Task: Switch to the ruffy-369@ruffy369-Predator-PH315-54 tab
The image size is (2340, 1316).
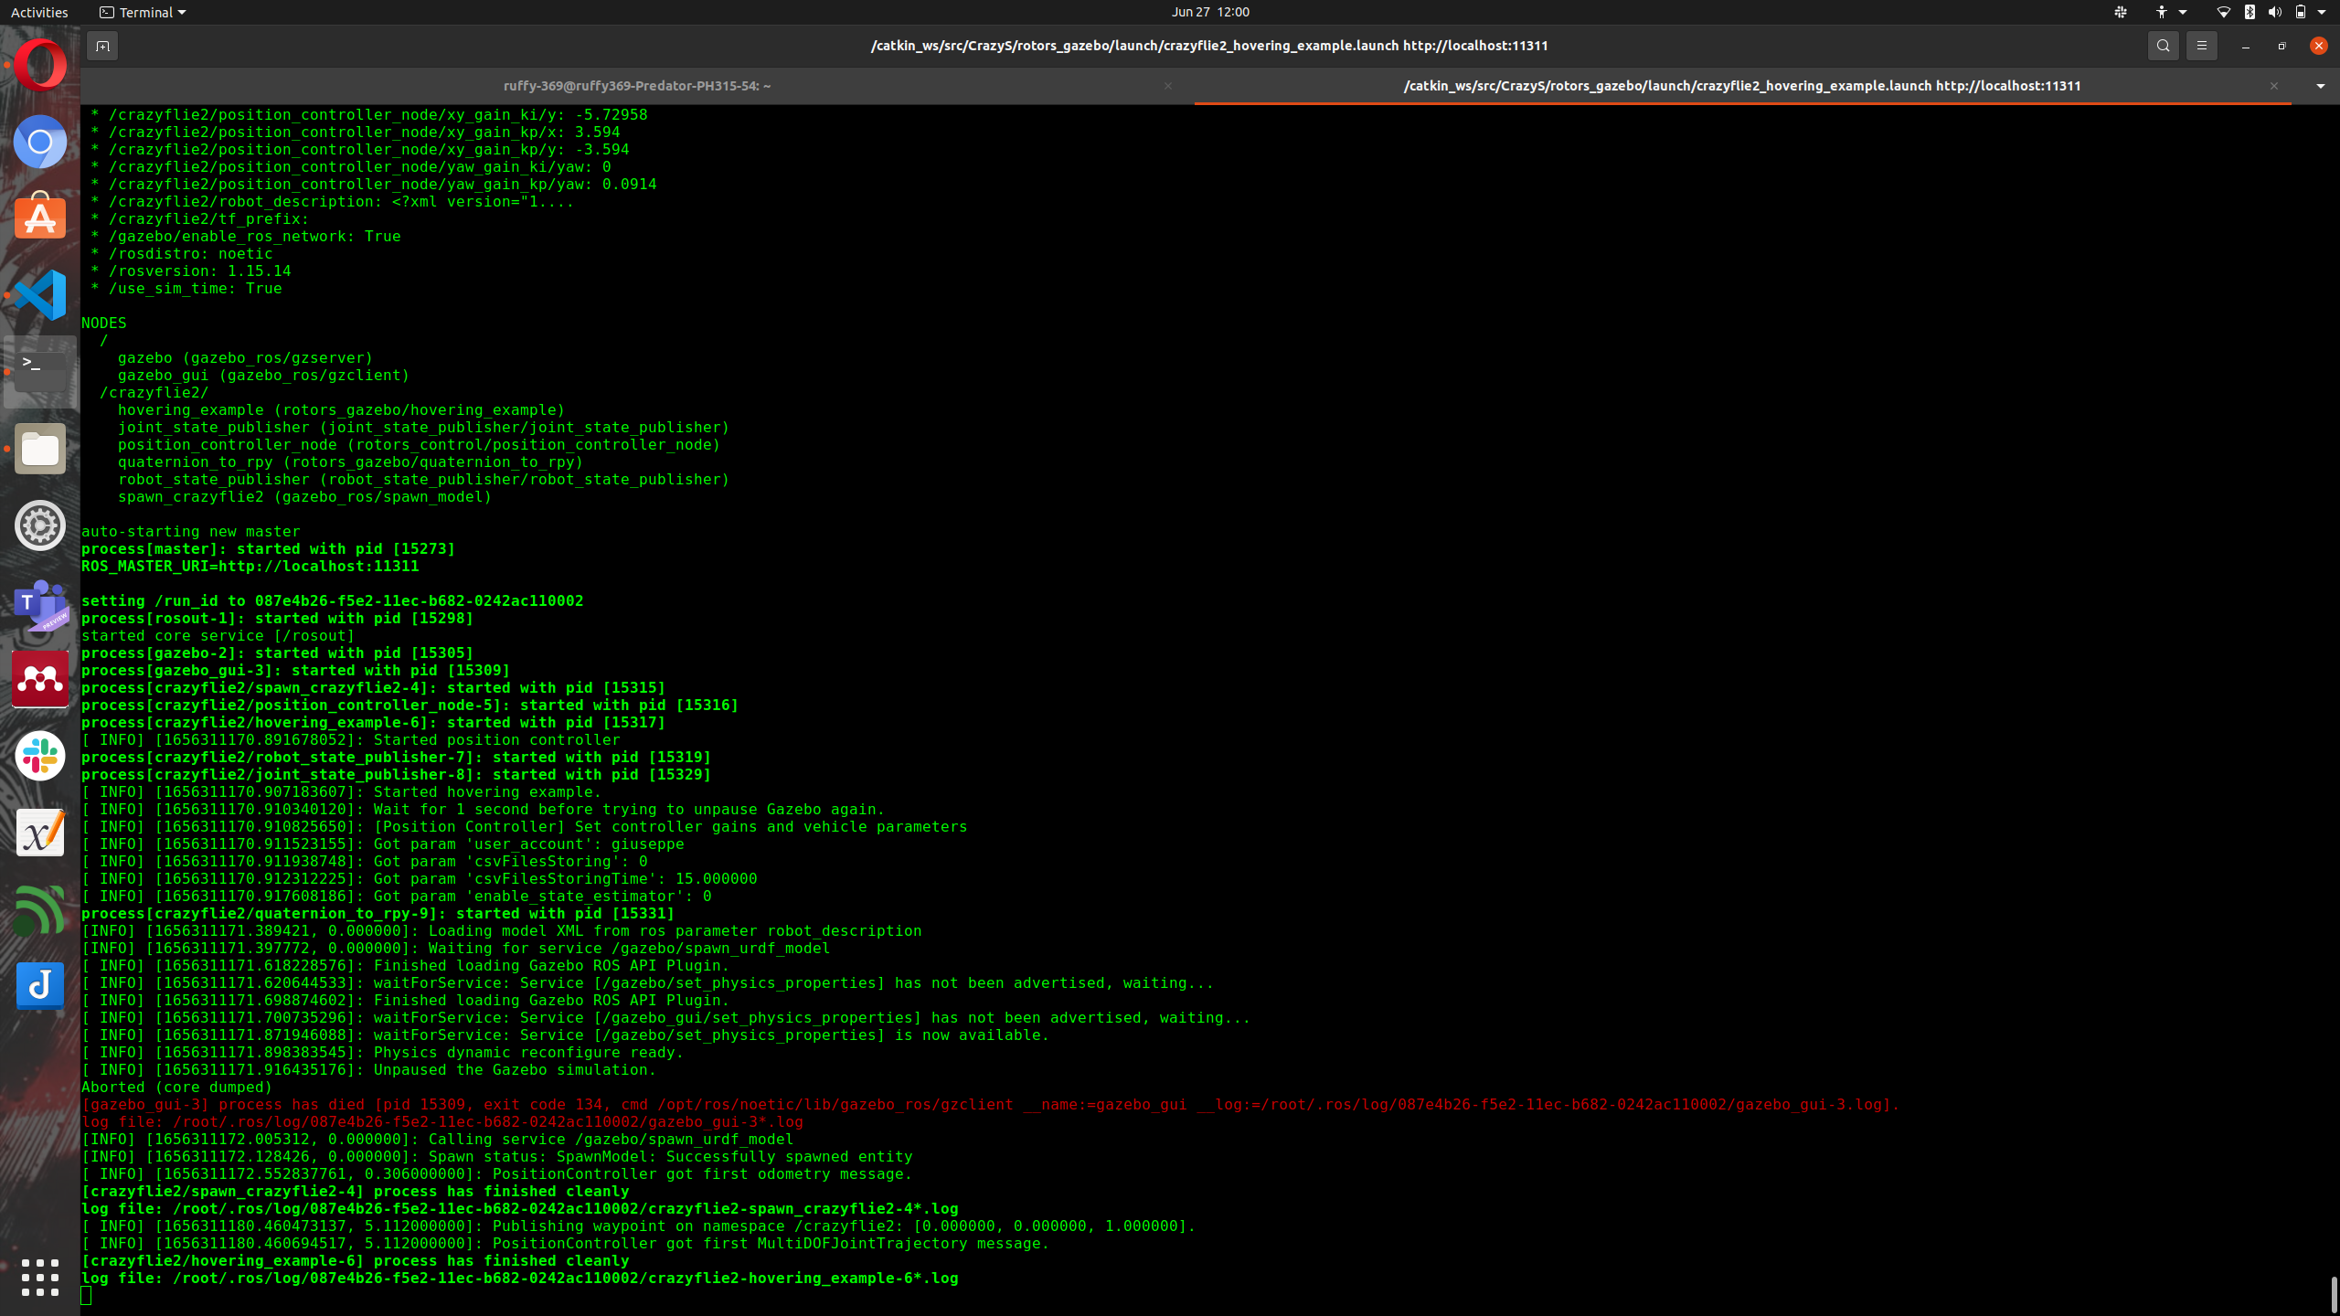Action: click(637, 86)
